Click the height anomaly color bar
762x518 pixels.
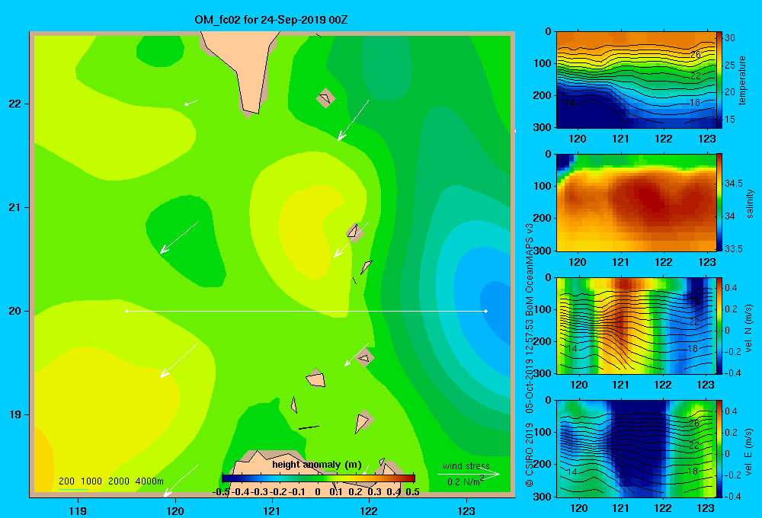[319, 478]
